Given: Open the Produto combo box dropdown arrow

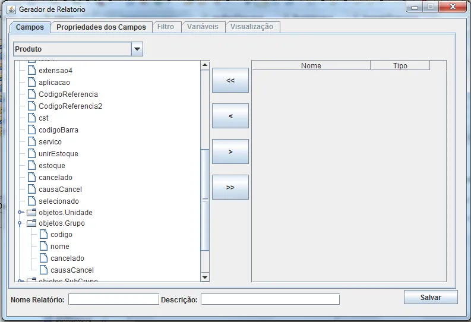Looking at the screenshot, I should coord(137,49).
